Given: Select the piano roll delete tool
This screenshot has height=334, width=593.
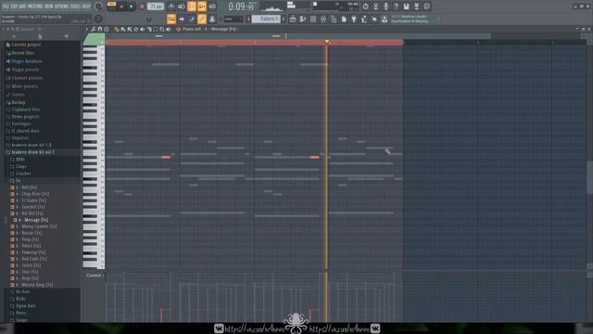Looking at the screenshot, I should [136, 29].
